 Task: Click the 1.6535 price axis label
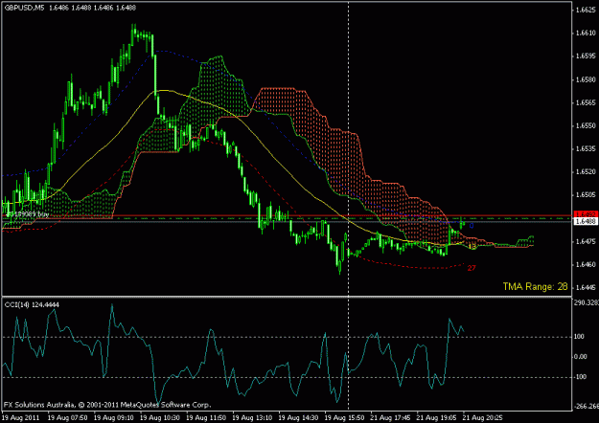(x=586, y=148)
